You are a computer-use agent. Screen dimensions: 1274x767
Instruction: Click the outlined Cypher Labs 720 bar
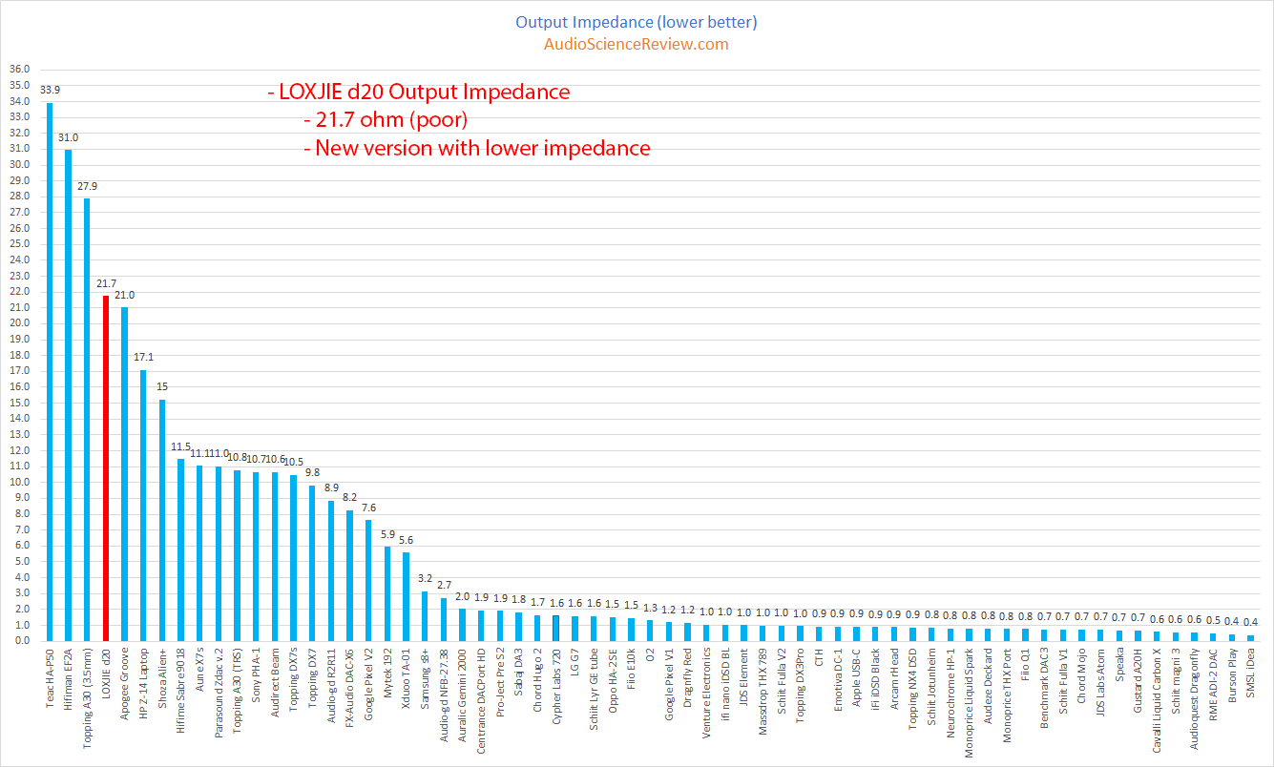point(555,628)
